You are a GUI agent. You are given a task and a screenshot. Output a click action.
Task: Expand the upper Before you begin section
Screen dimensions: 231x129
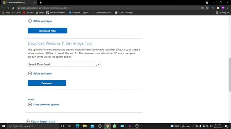[40, 21]
